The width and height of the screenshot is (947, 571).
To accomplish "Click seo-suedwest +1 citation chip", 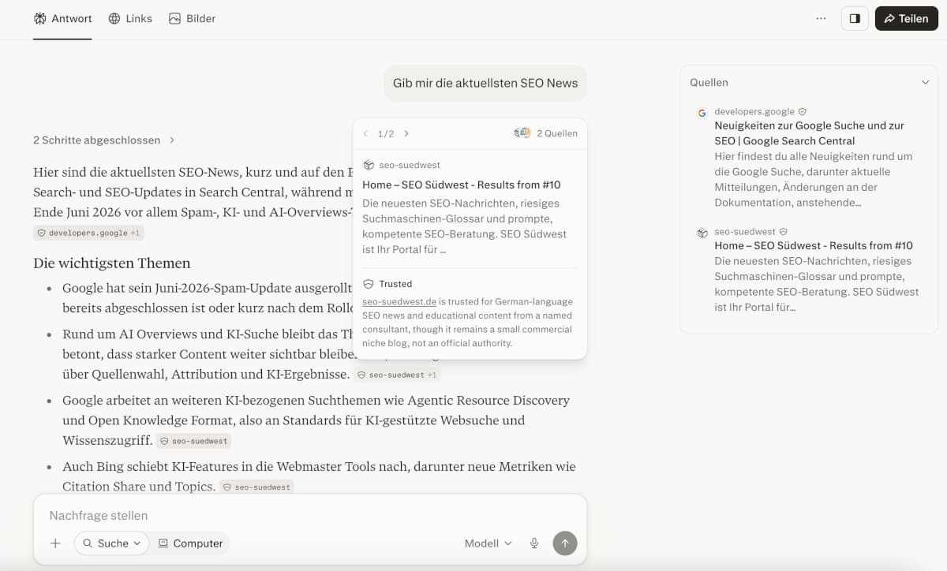I will pyautogui.click(x=397, y=375).
